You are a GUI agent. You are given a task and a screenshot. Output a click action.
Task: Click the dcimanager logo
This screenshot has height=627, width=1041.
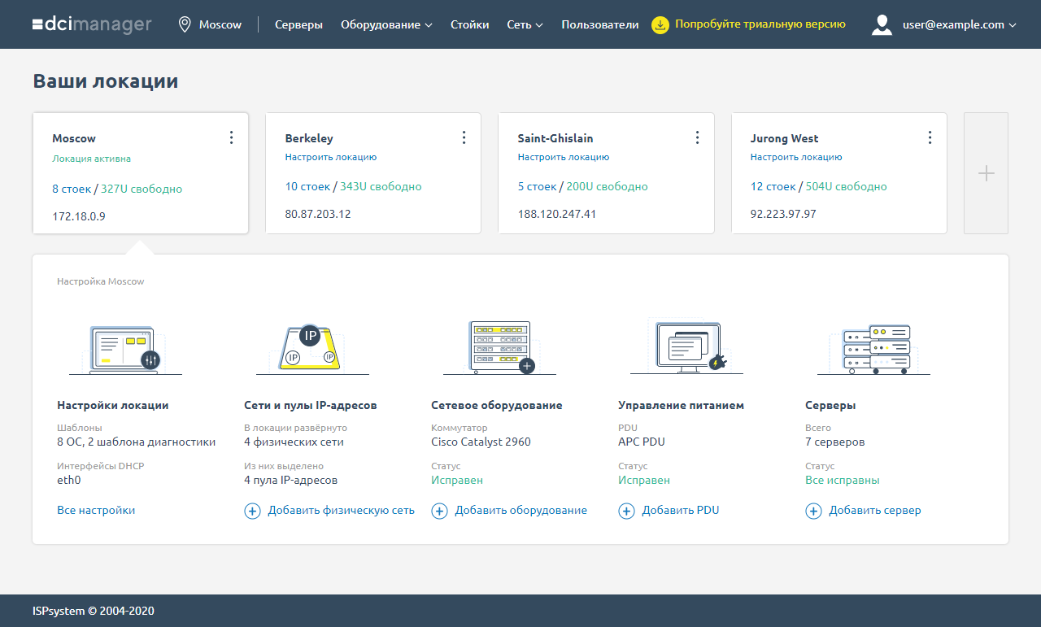(x=92, y=24)
